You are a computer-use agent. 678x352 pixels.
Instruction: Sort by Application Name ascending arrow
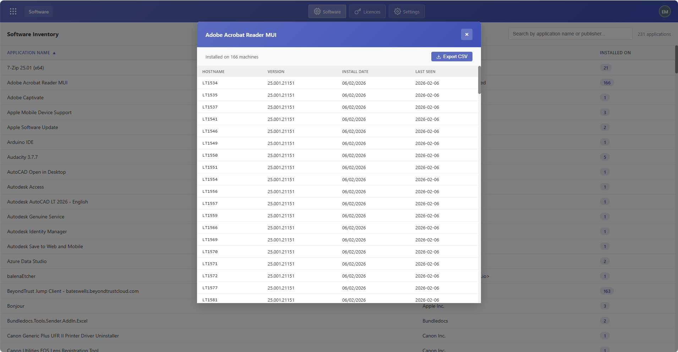coord(54,53)
